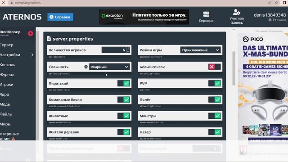Open the Моды sidebar item
This screenshot has height=162, width=288.
[5, 104]
